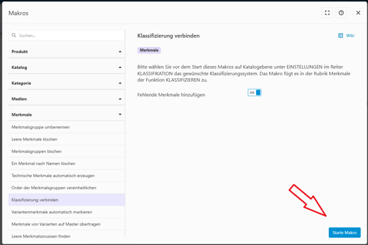Click the search magnifier icon

tap(14, 35)
